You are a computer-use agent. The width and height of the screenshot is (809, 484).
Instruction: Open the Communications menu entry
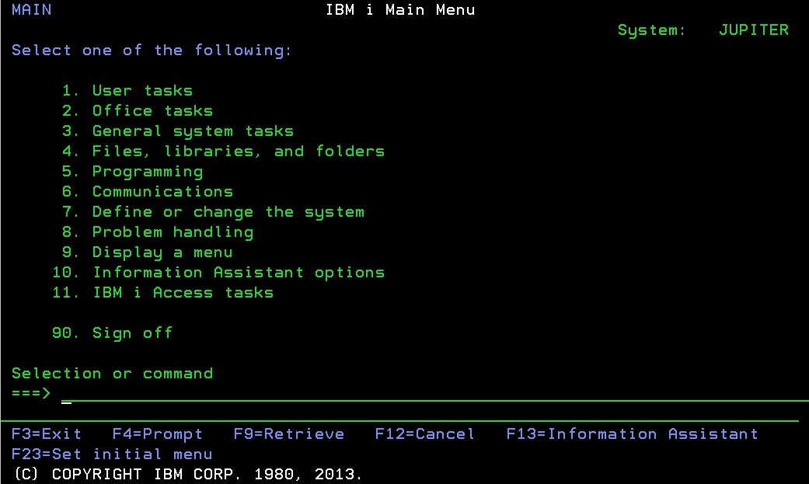[162, 192]
